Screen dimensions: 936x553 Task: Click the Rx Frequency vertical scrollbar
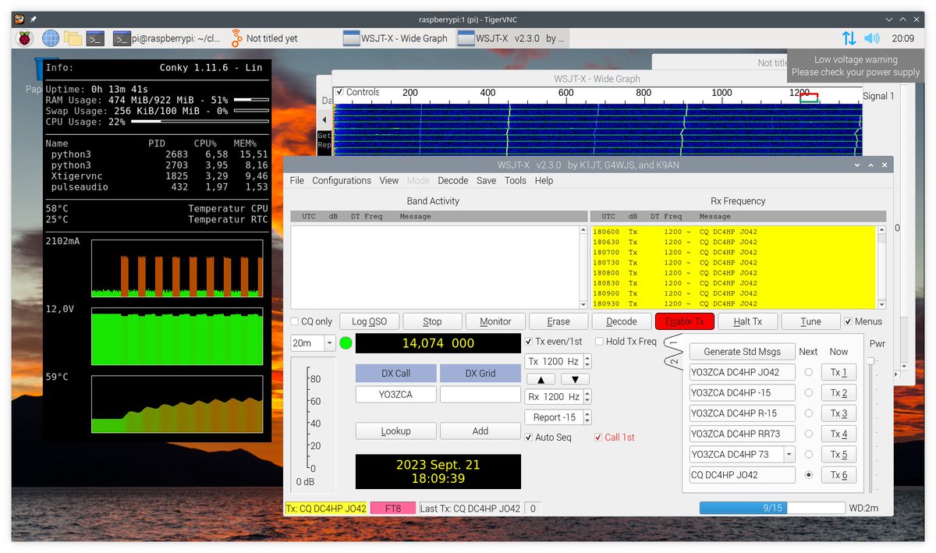point(882,267)
